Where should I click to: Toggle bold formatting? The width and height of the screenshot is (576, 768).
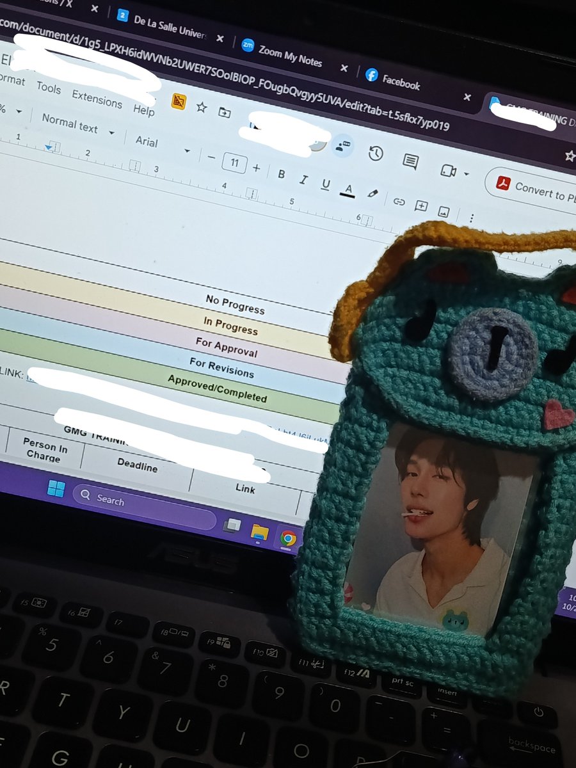pyautogui.click(x=281, y=173)
